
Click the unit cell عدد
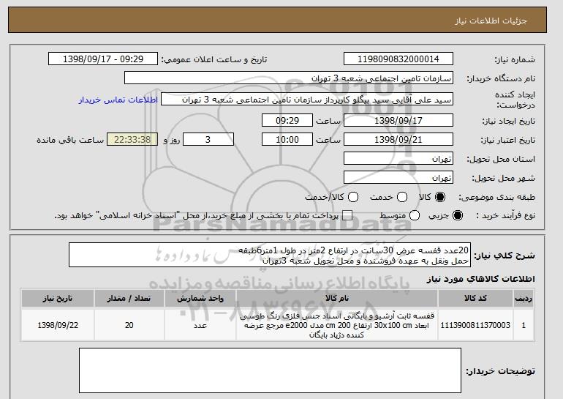200,325
